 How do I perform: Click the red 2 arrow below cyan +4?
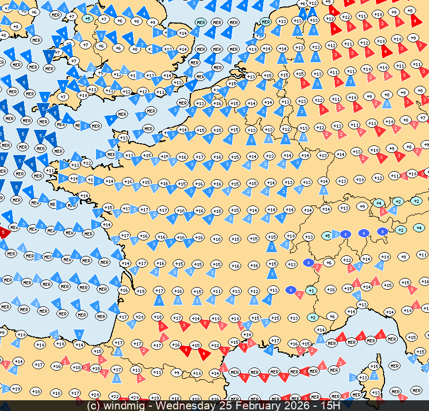[383, 212]
